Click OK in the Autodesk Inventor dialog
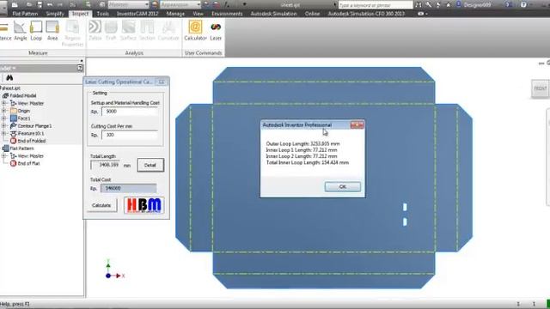 (x=343, y=187)
